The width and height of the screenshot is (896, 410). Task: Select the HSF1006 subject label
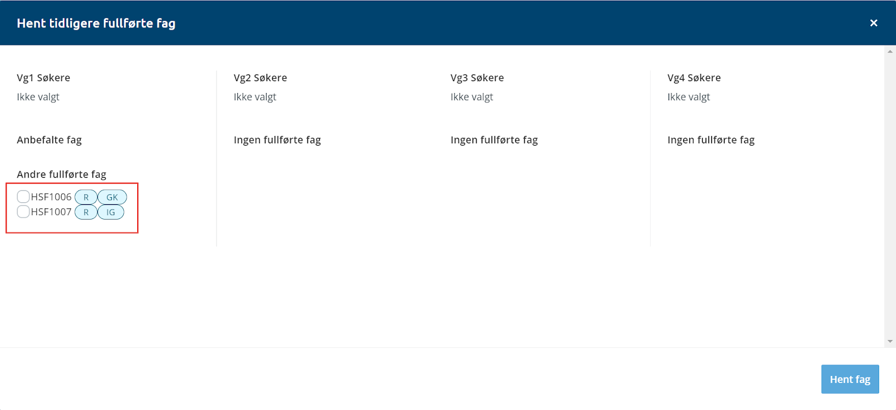pos(51,197)
